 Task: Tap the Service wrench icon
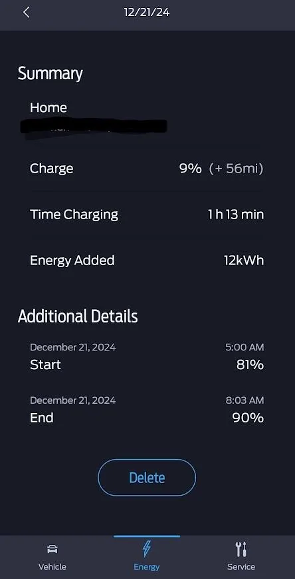click(x=241, y=550)
